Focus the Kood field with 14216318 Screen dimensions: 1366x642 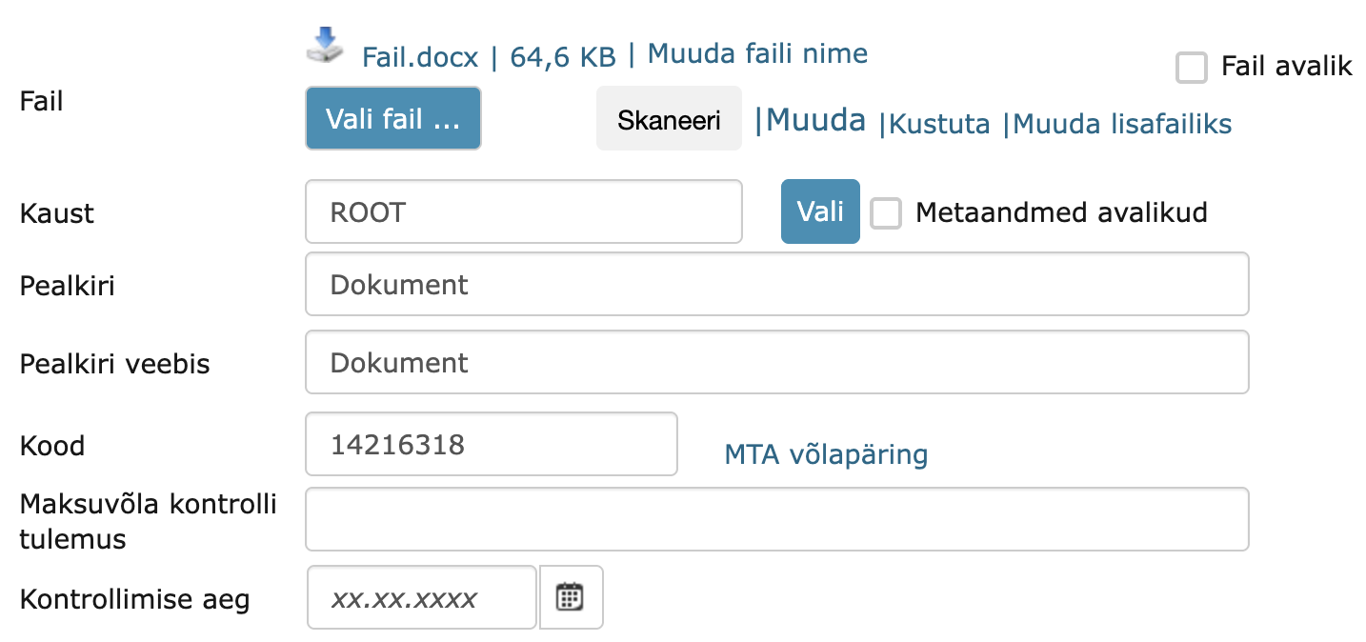tap(492, 444)
